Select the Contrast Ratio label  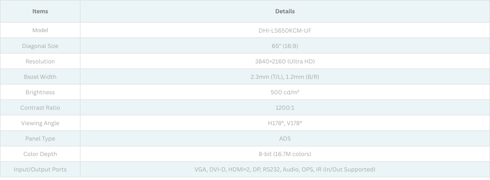[x=40, y=108]
